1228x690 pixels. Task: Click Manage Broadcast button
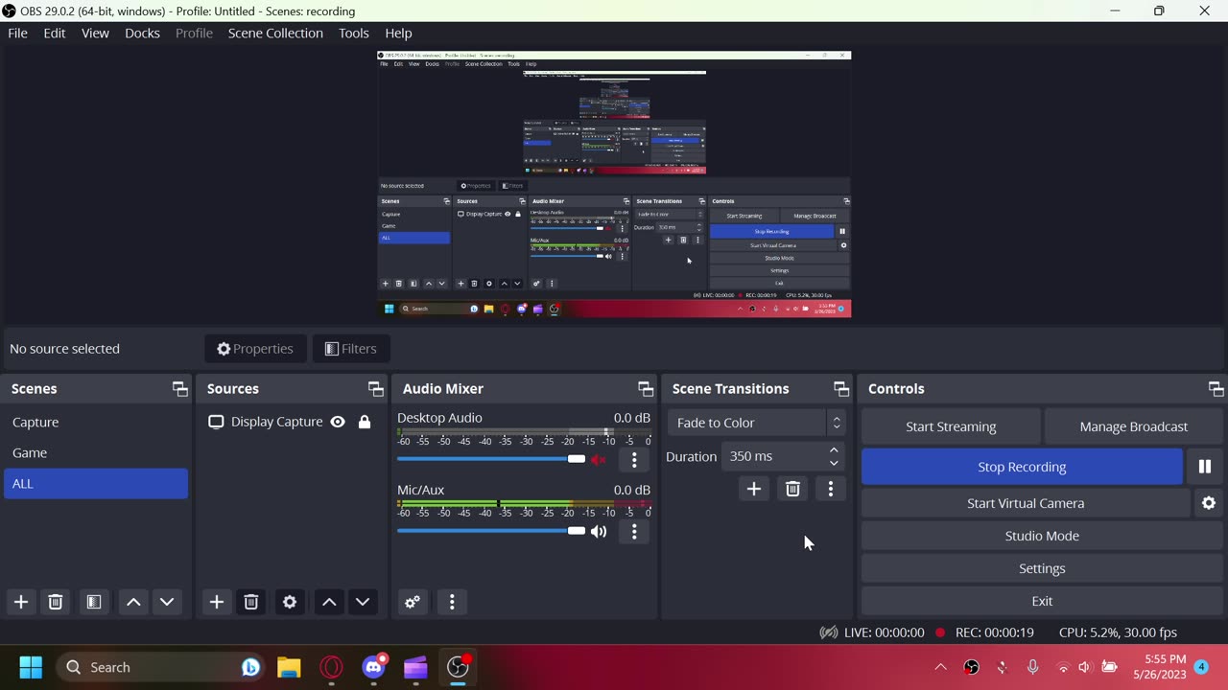(1134, 426)
